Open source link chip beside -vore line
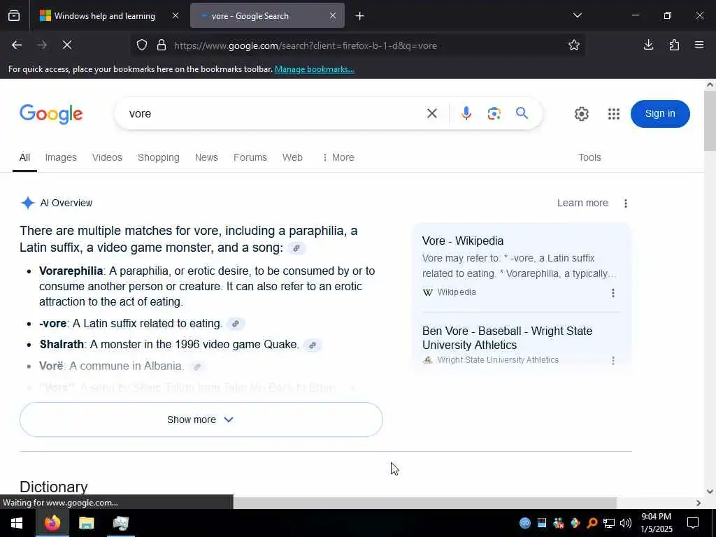This screenshot has height=537, width=716. pyautogui.click(x=236, y=324)
